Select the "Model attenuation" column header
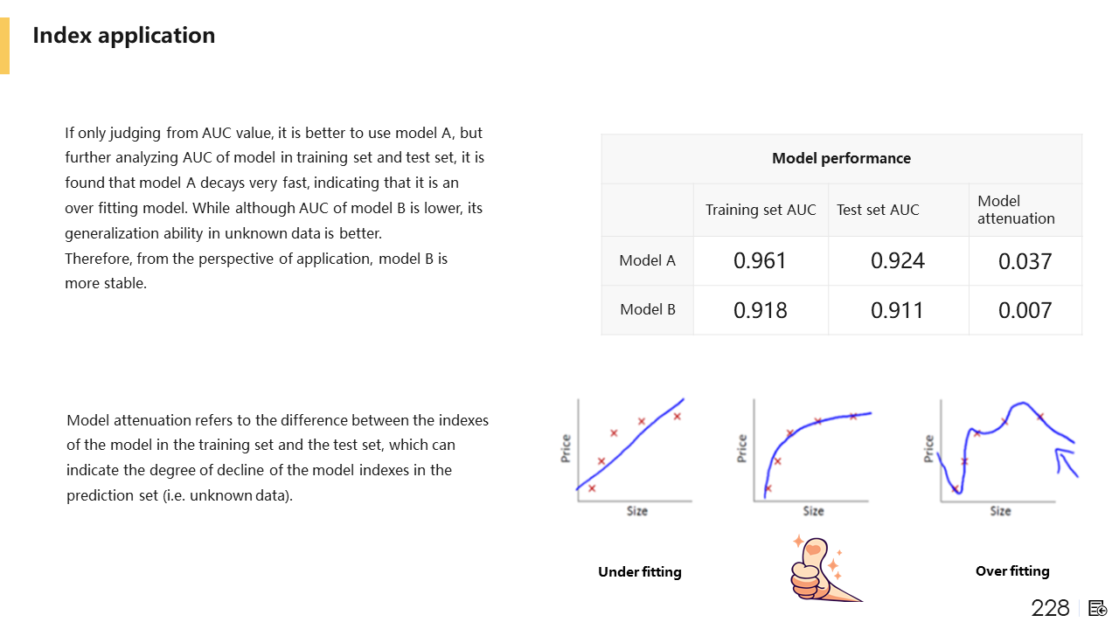1119x629 pixels. coord(1016,210)
